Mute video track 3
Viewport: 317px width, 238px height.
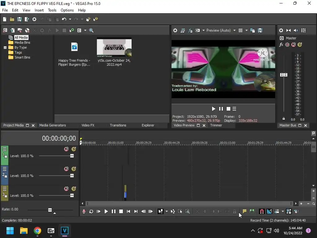pyautogui.click(x=66, y=189)
